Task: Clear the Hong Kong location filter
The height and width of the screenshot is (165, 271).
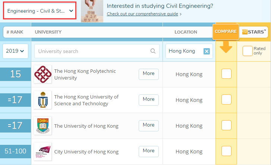Action: [x=207, y=51]
